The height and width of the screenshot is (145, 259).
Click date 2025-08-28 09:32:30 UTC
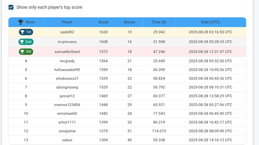tap(210, 61)
